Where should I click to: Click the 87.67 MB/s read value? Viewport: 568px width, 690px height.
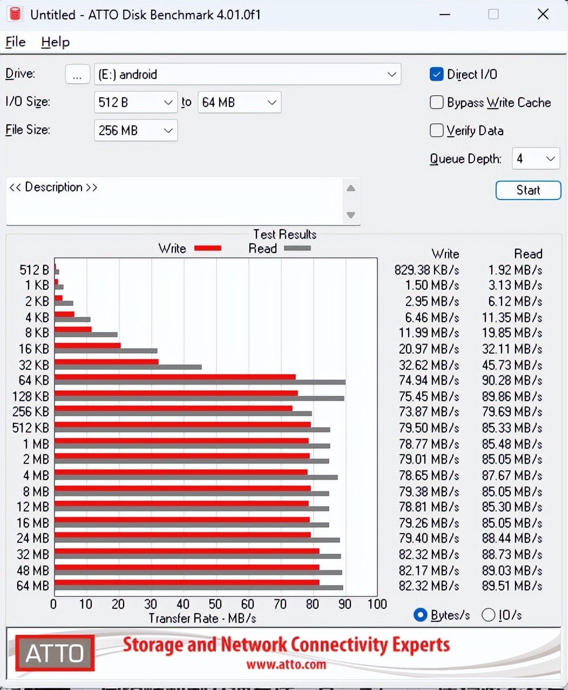point(512,475)
